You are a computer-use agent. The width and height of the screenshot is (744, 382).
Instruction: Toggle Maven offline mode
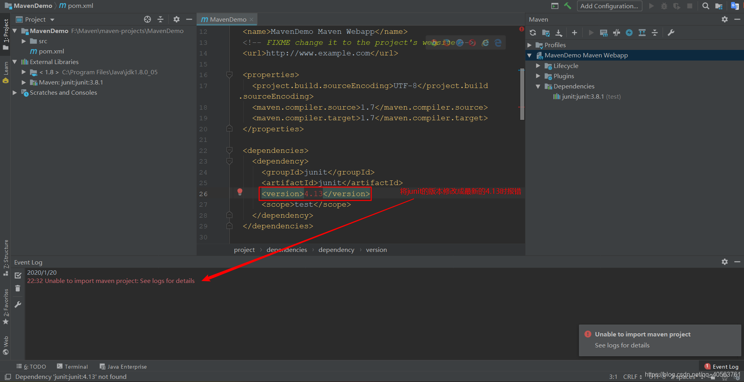(617, 33)
